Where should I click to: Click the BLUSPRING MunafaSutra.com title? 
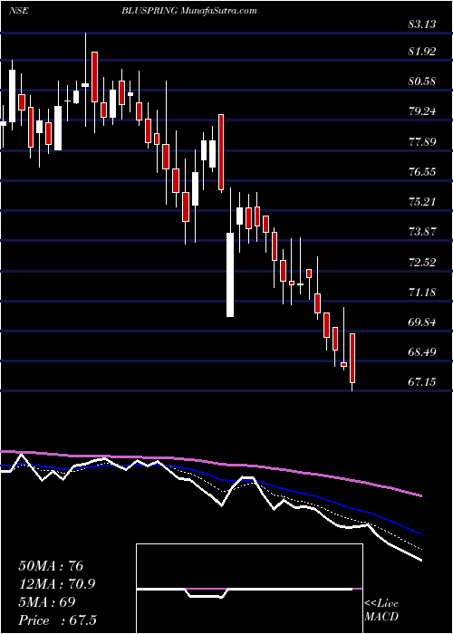point(189,11)
